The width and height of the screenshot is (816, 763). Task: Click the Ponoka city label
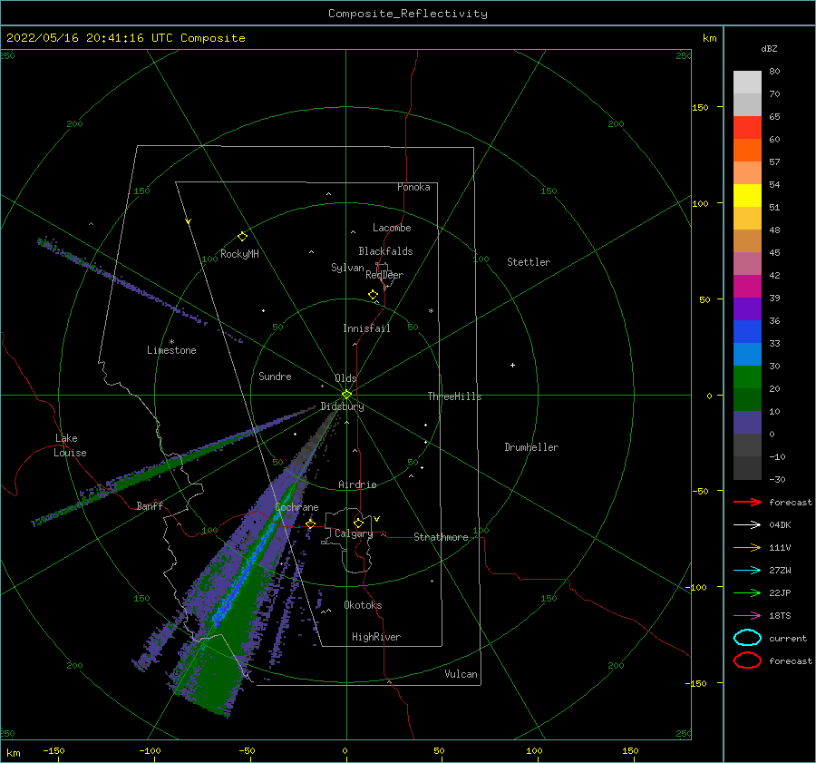point(413,187)
